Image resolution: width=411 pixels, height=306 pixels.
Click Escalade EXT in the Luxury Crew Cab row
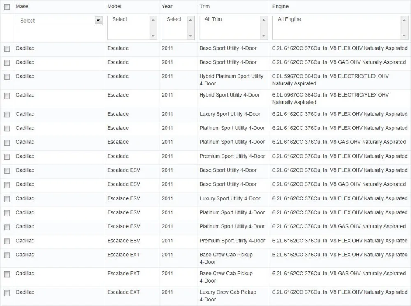pos(123,292)
